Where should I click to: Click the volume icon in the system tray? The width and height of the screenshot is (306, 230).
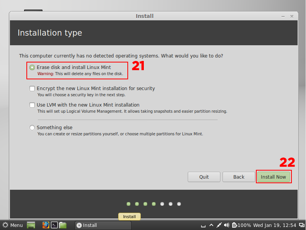coord(227,225)
